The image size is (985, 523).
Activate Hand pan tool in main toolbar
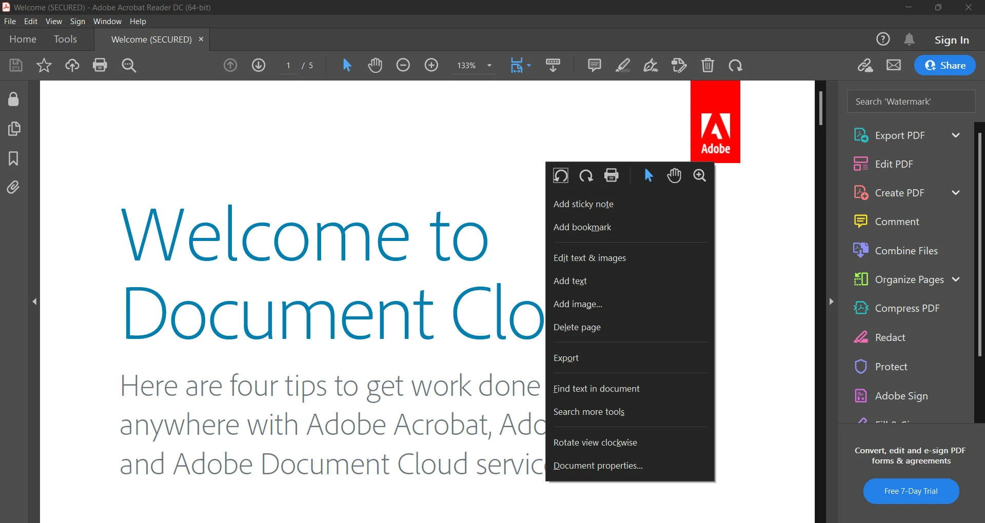pos(375,65)
